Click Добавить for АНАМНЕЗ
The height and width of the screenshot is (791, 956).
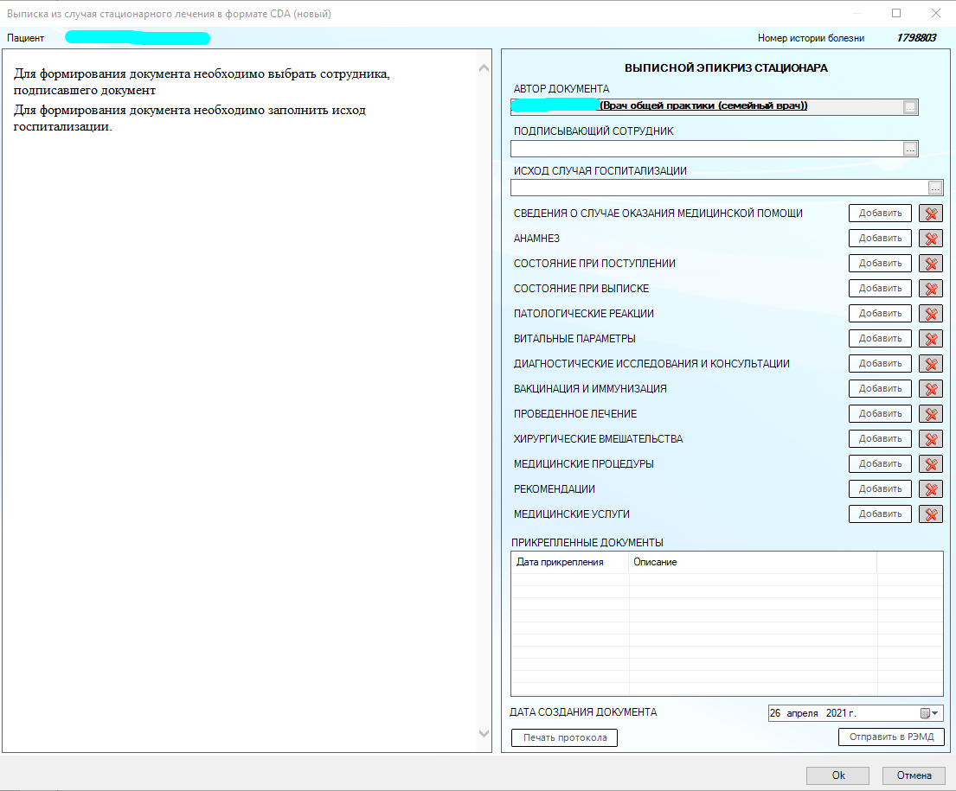[880, 239]
